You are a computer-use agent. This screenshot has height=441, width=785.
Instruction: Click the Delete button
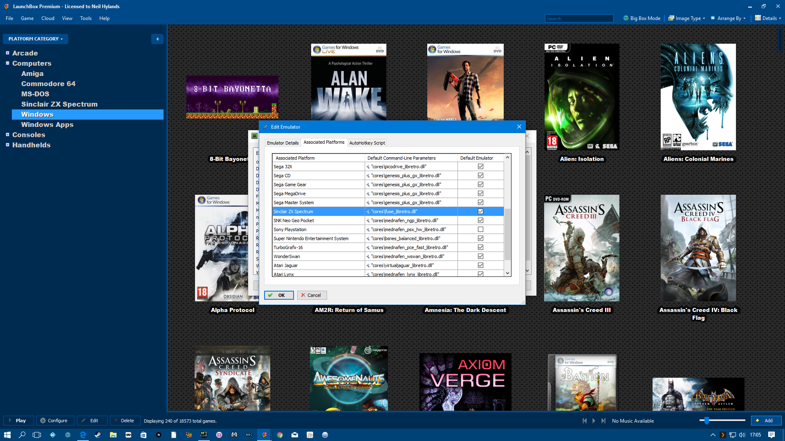click(x=125, y=421)
